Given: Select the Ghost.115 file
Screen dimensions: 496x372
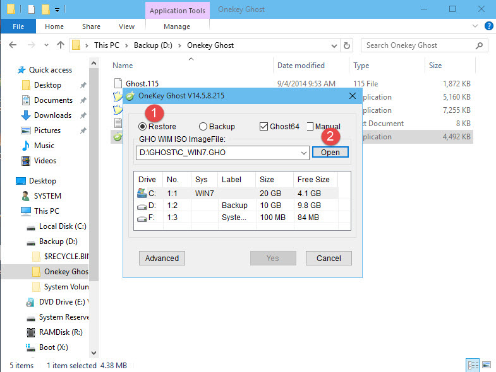Looking at the screenshot, I should [x=142, y=84].
